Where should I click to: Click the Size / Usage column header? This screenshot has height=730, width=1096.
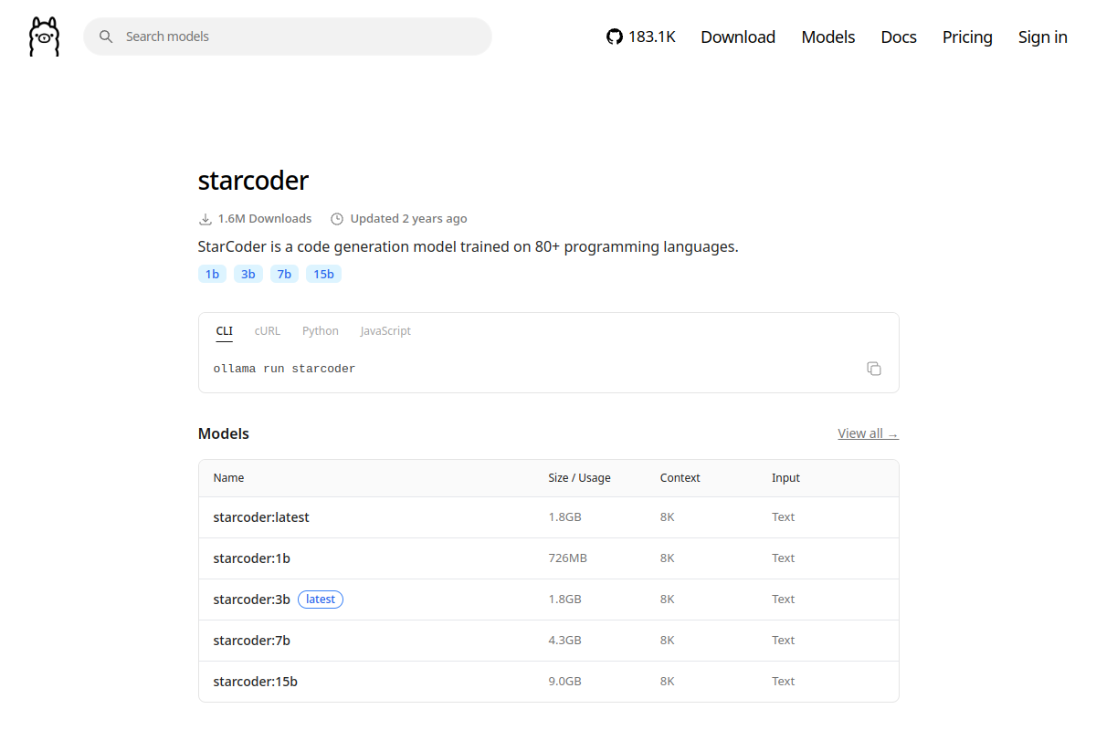click(x=579, y=478)
